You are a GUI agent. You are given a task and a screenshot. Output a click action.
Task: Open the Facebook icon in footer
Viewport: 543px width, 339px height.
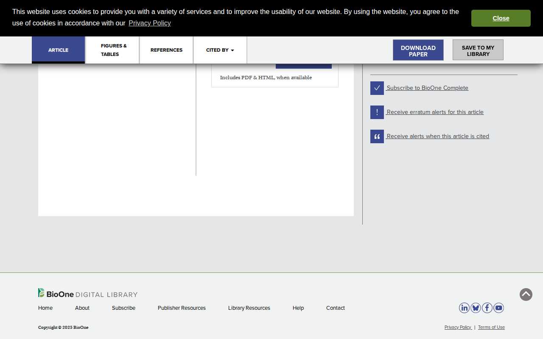tap(487, 308)
